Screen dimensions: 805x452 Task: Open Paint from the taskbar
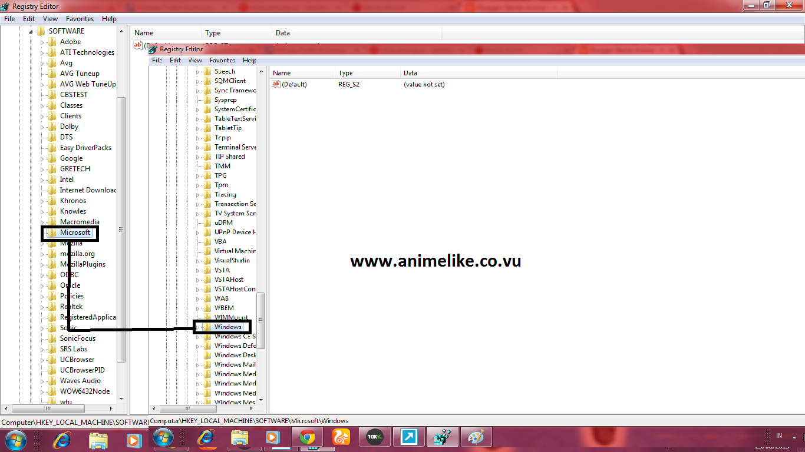tap(476, 438)
